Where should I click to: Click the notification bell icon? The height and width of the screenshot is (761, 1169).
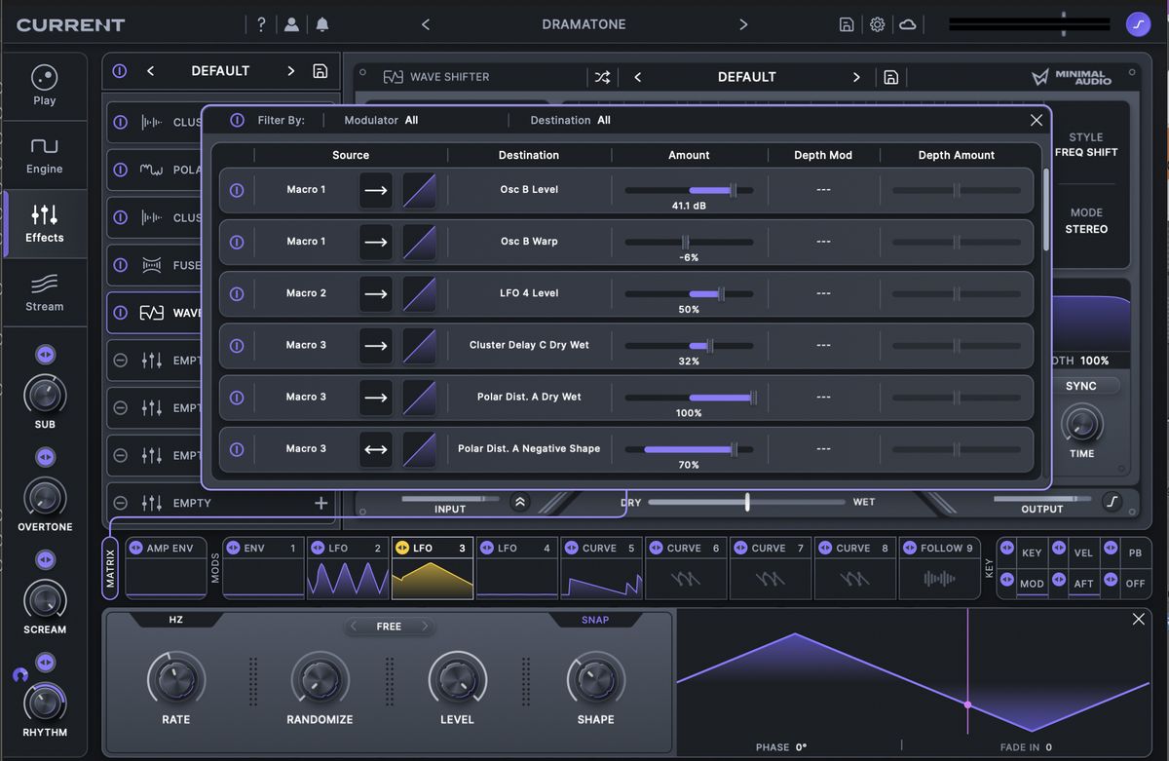point(321,23)
